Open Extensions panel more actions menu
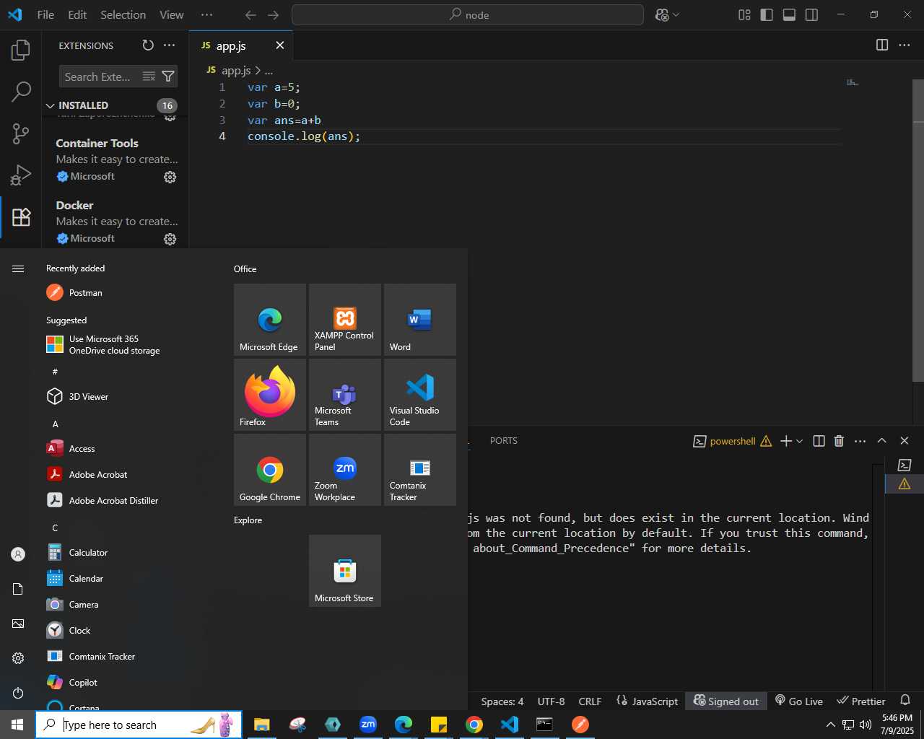924x739 pixels. 170,45
